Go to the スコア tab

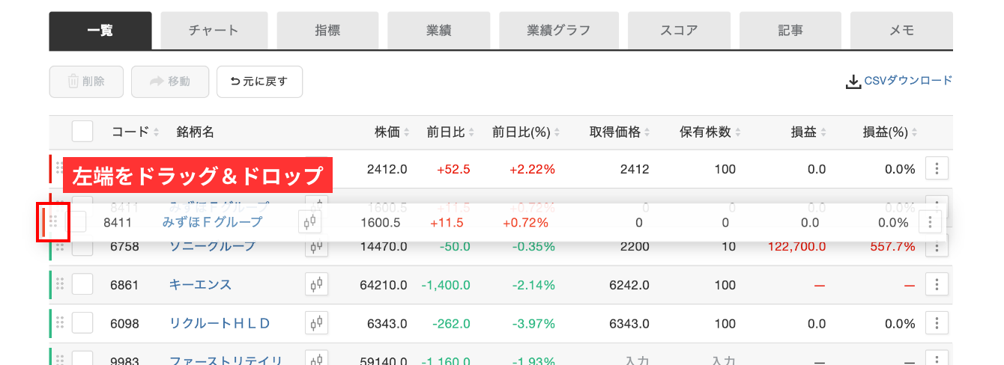point(679,31)
